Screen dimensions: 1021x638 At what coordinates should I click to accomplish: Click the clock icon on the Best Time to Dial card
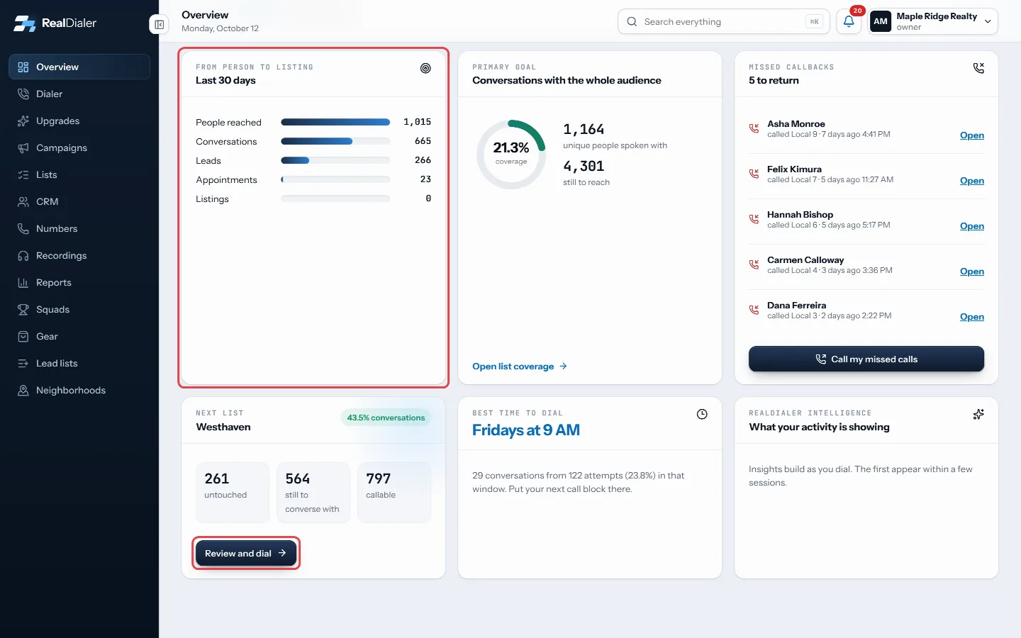coord(702,414)
